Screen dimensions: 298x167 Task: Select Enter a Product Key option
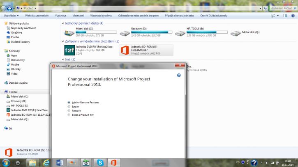pos(69,115)
